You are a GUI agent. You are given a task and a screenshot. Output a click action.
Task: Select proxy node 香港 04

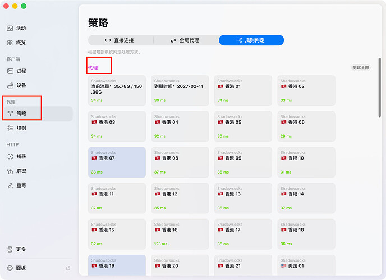(180, 126)
